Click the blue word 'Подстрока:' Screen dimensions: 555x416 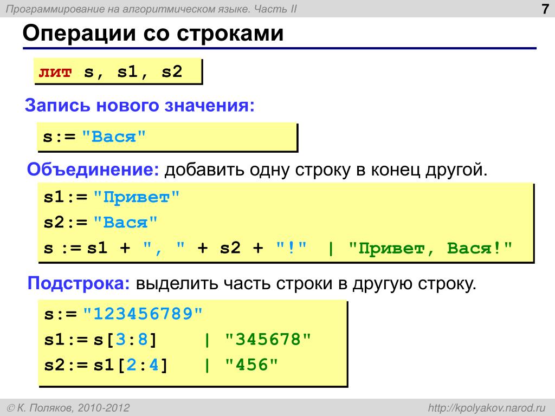tap(79, 283)
